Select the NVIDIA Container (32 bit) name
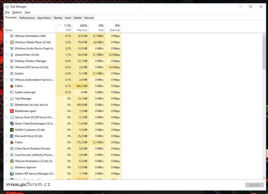Image resolution: width=268 pixels, height=194 pixels. click(x=29, y=130)
